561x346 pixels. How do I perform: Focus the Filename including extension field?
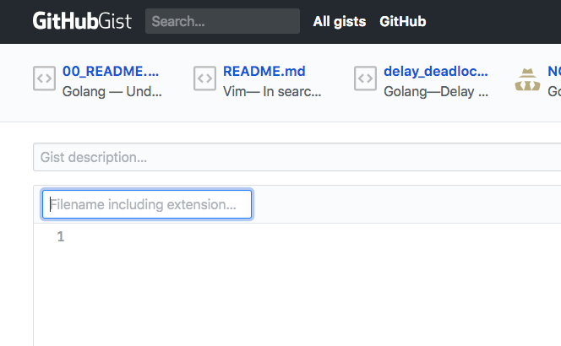point(147,204)
